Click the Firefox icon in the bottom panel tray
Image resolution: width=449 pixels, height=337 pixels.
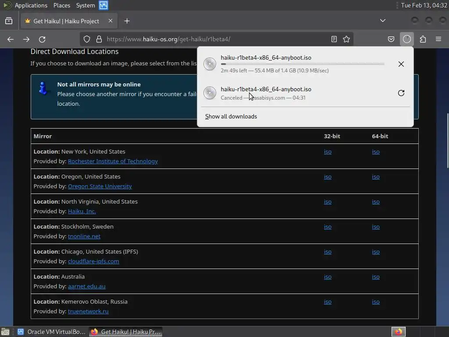398,332
